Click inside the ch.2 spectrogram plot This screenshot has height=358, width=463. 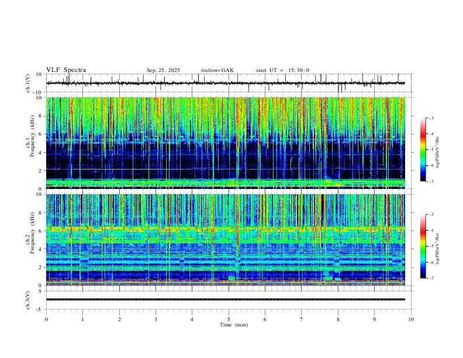coord(225,240)
